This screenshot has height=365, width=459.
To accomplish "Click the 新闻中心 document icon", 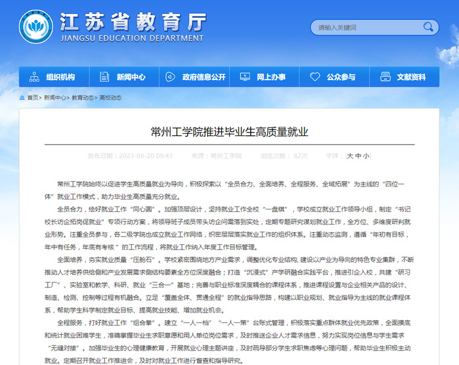I will 104,77.
